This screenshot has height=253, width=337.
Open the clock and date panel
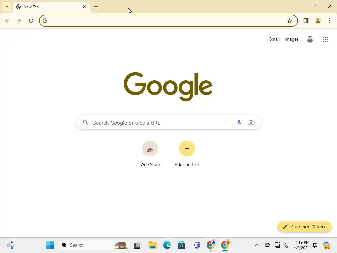click(x=301, y=245)
